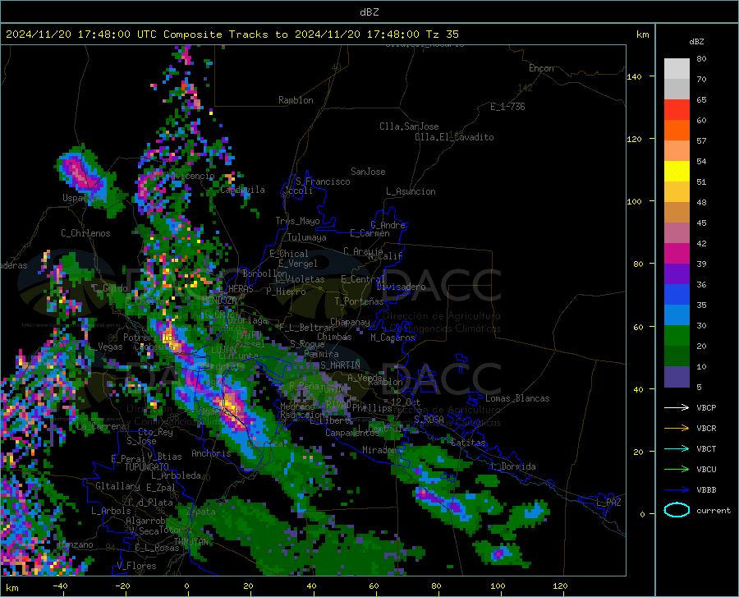Click the S_Francisco label
The image size is (739, 597).
coord(323,181)
